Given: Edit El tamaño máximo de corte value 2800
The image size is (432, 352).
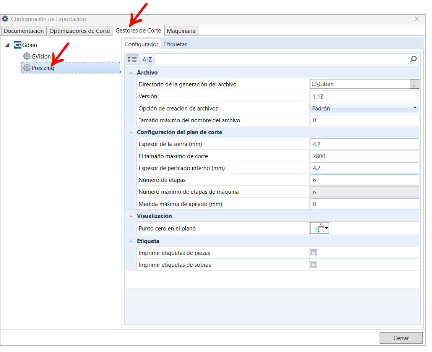Looking at the screenshot, I should coord(364,156).
